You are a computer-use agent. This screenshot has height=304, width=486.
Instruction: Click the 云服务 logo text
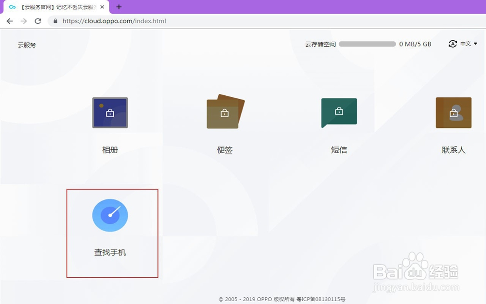pos(27,45)
